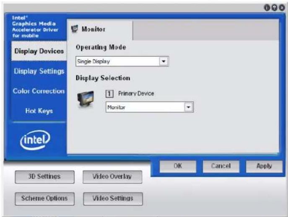
Task: Open the information icon at top right
Action: (x=267, y=8)
